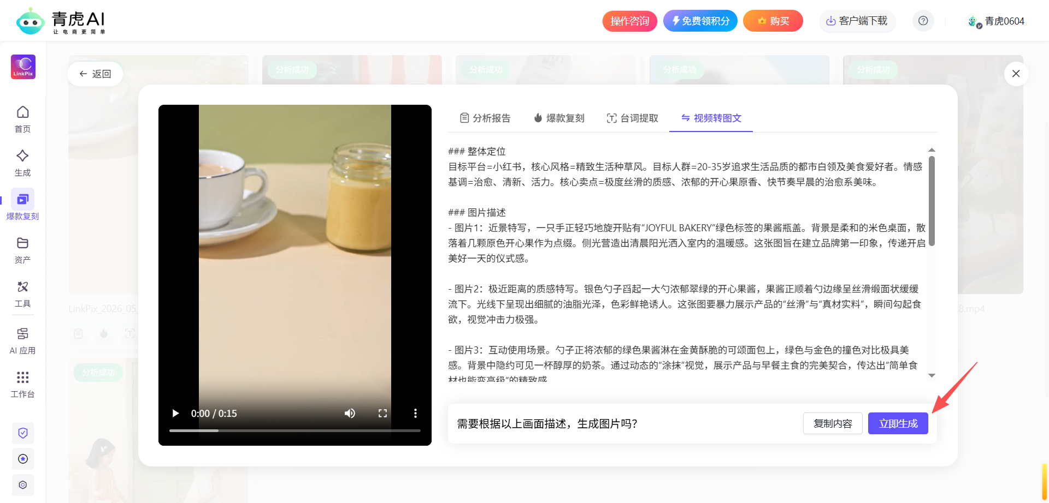This screenshot has height=503, width=1049.
Task: Click the 操作咨询 button
Action: pyautogui.click(x=629, y=21)
